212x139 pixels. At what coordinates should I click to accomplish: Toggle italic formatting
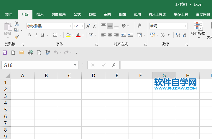point(36,35)
